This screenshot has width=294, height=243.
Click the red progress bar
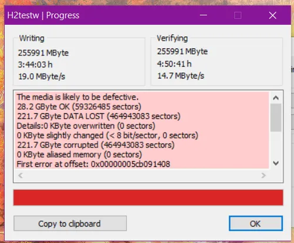pyautogui.click(x=148, y=197)
